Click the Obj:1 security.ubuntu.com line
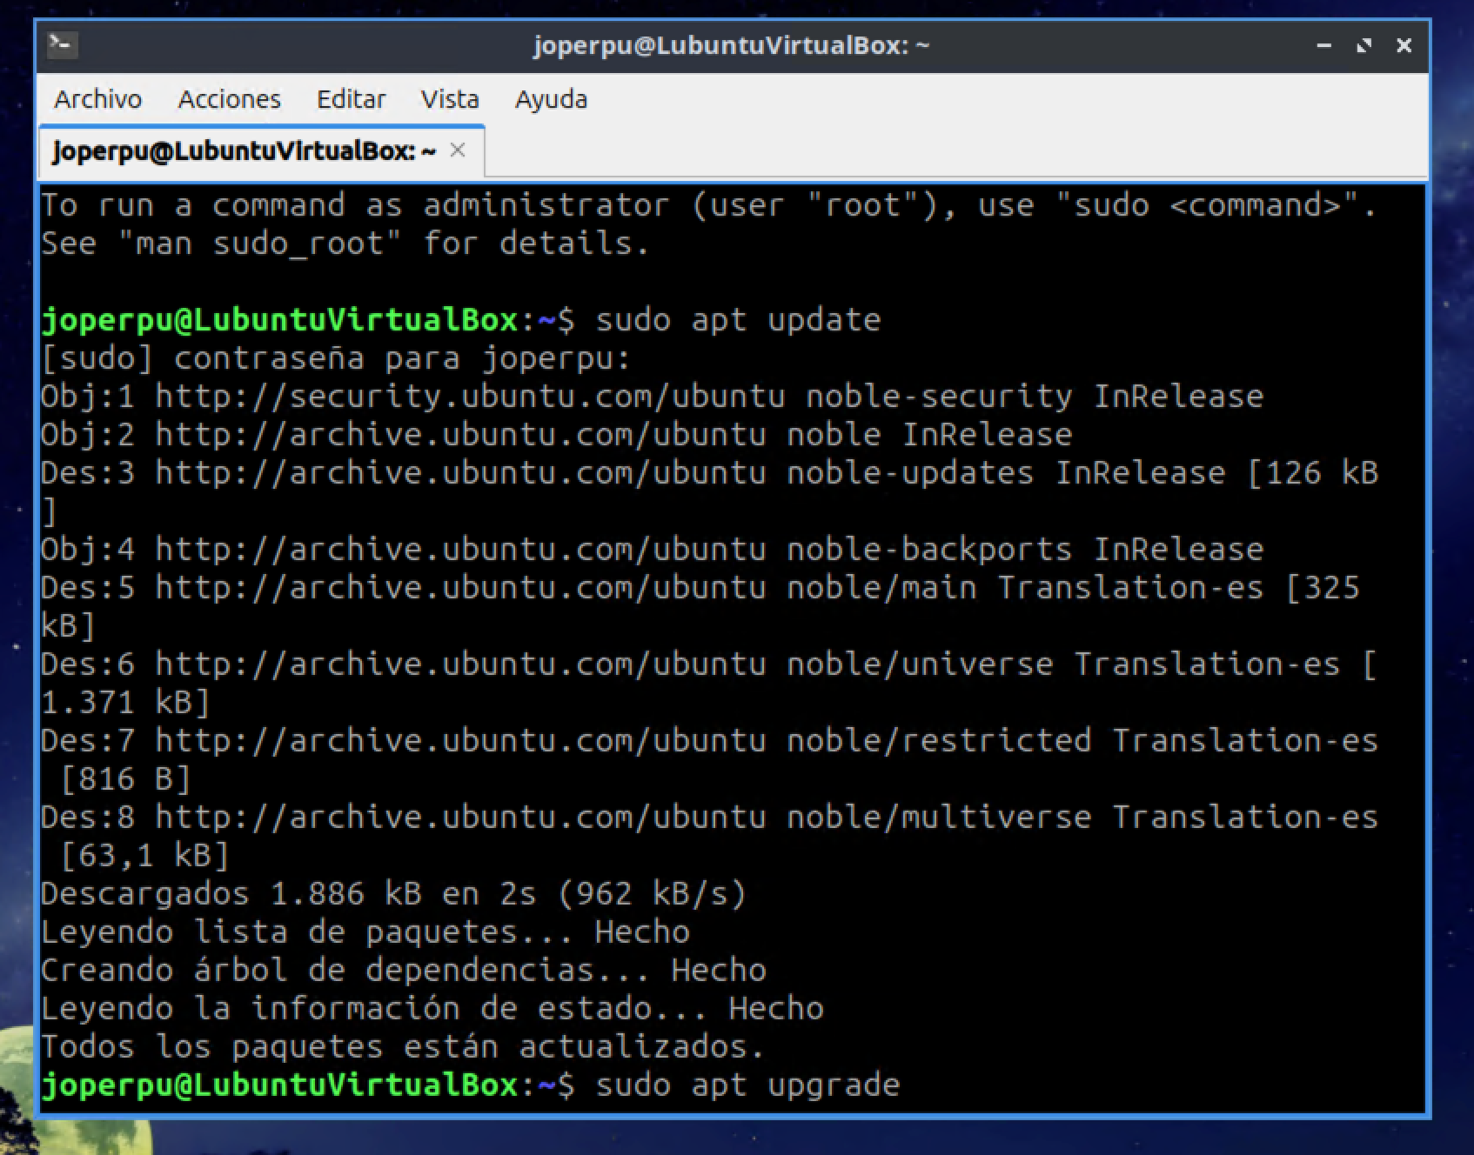 point(652,397)
